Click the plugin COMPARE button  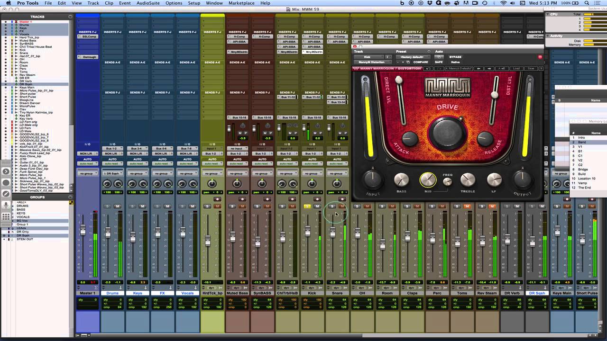click(x=421, y=62)
